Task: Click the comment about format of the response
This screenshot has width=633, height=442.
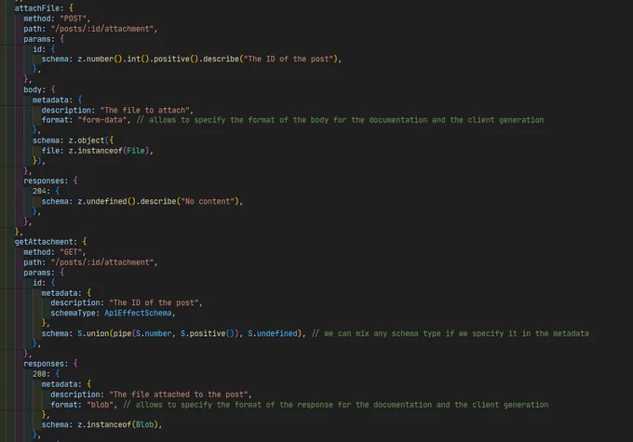Action: coord(335,405)
